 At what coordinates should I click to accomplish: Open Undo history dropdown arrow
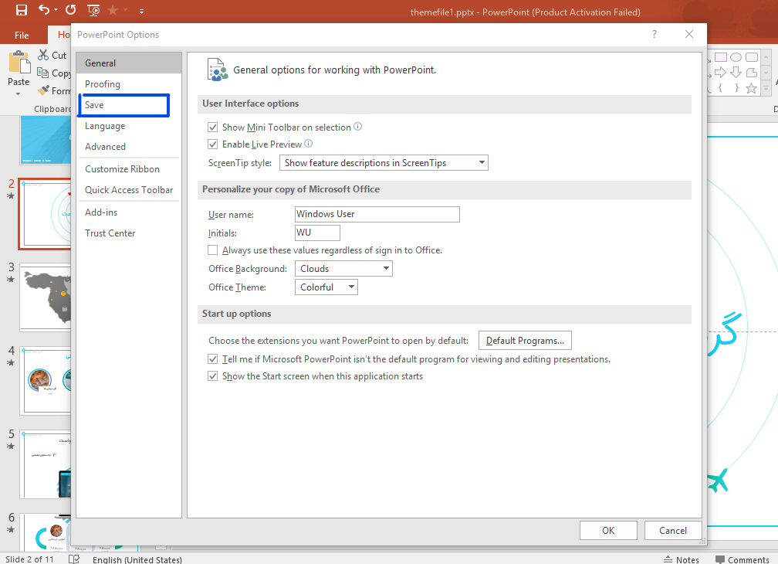click(56, 10)
